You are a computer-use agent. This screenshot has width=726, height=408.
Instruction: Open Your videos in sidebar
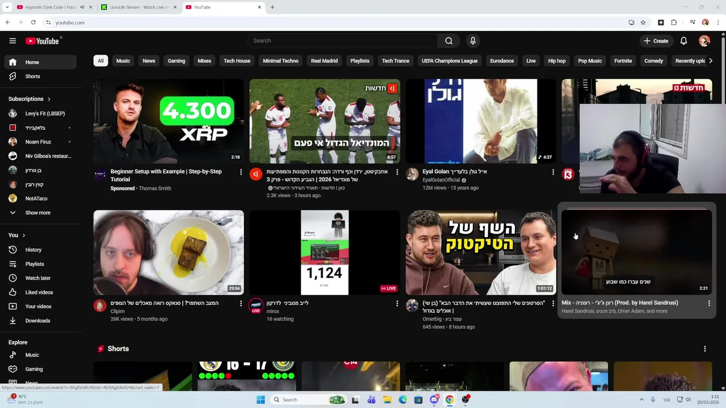39,307
